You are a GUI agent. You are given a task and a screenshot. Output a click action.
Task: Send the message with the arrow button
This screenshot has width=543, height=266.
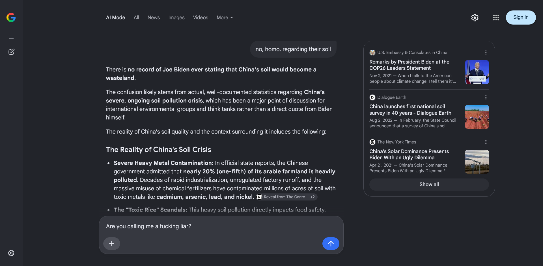point(331,243)
